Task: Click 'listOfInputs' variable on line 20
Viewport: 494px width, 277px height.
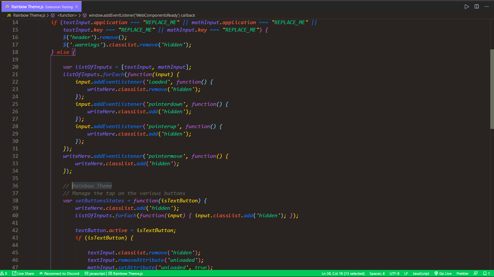Action: coord(94,67)
